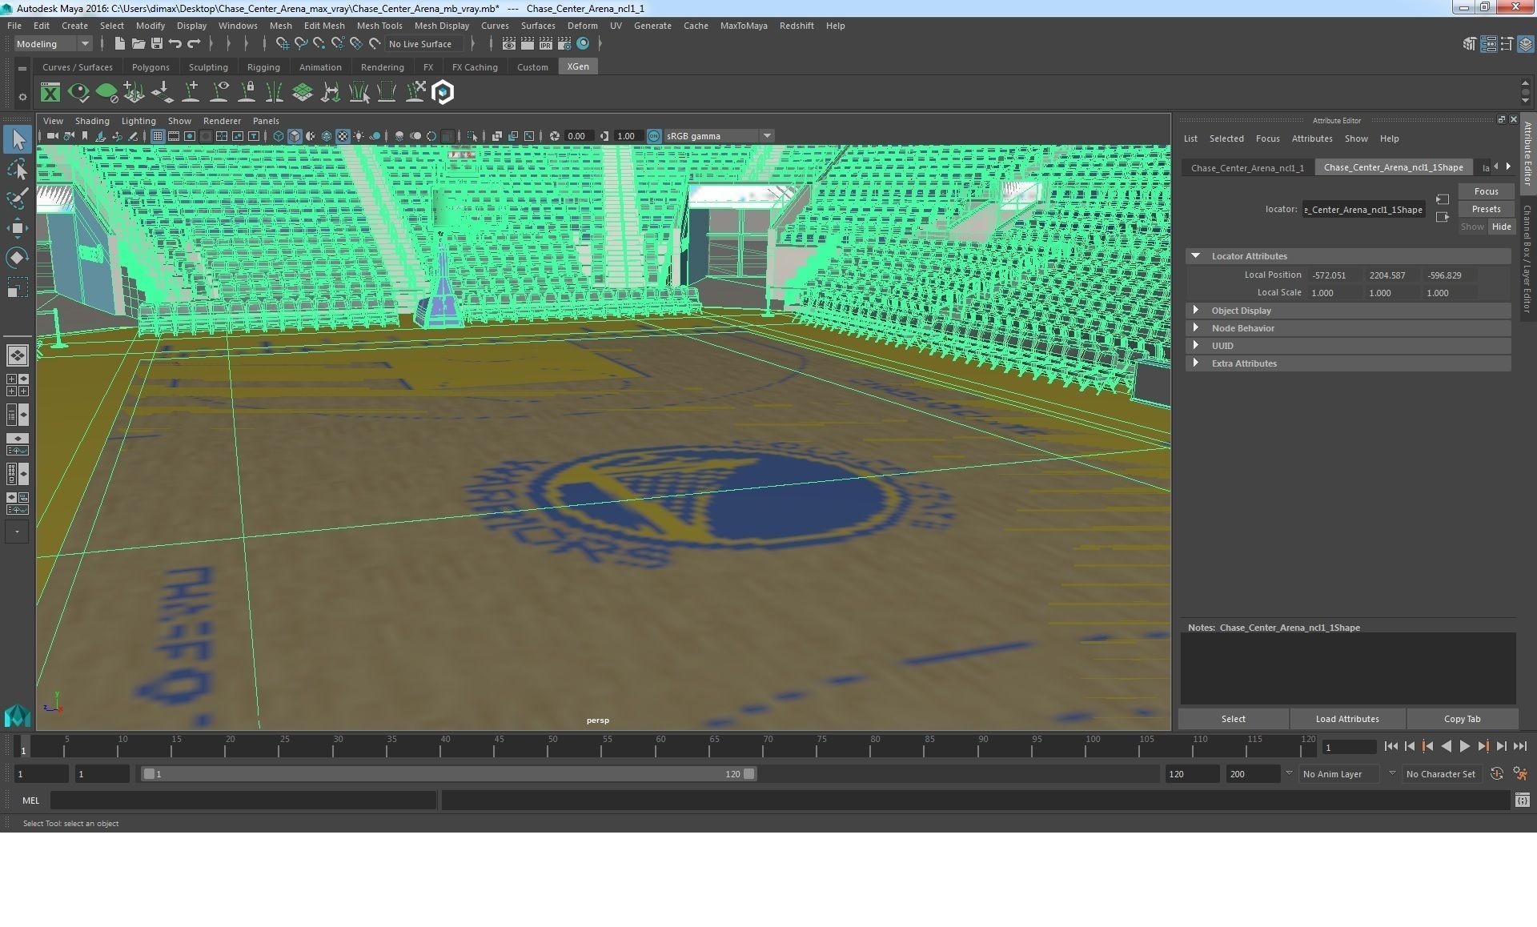Open the XGen editor shelf icon
The width and height of the screenshot is (1537, 927).
tap(50, 93)
